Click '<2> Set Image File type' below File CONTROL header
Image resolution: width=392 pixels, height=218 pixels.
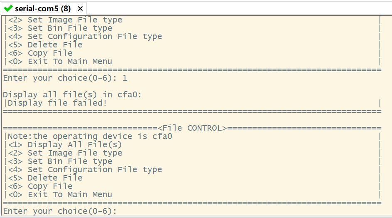tap(65, 153)
